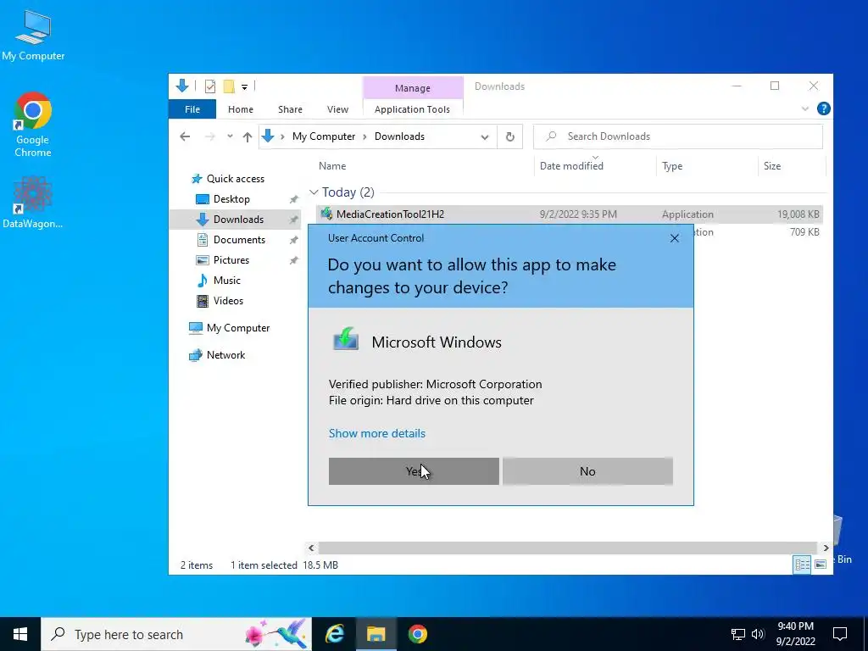Launch Internet Explorer from taskbar
Image resolution: width=868 pixels, height=651 pixels.
click(334, 634)
